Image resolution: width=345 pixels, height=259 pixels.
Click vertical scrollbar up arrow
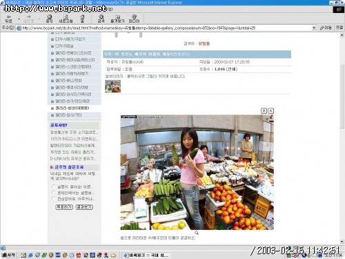[342, 35]
